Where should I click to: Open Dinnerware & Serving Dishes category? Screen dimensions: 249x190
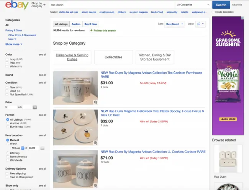[x=72, y=57]
